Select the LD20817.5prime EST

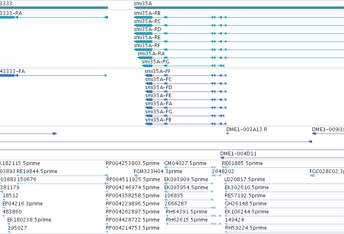(245, 180)
